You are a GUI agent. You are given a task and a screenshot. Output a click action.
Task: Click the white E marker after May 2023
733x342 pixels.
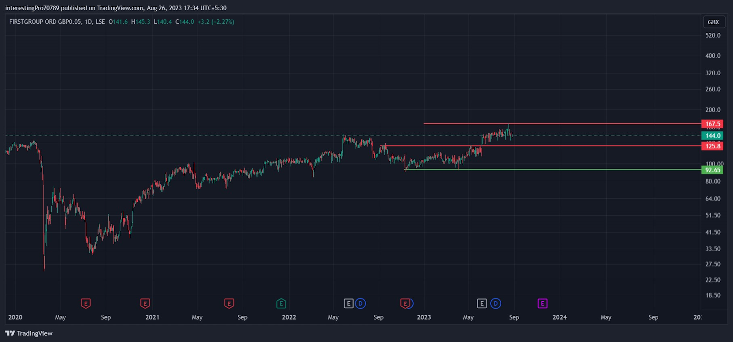point(482,304)
